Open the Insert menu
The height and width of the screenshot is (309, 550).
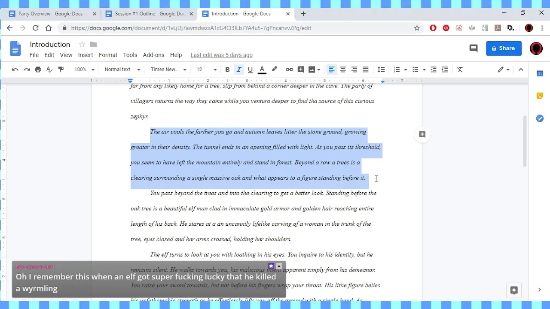tap(86, 55)
